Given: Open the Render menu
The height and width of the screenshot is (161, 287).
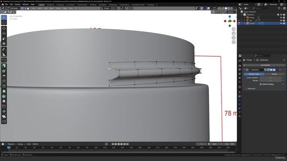Looking at the screenshot, I should coord(17,4).
